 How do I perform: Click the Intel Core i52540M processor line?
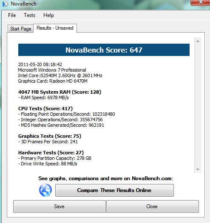[60, 75]
